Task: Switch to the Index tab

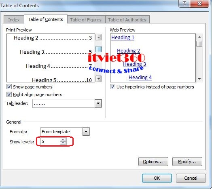Action: [14, 20]
